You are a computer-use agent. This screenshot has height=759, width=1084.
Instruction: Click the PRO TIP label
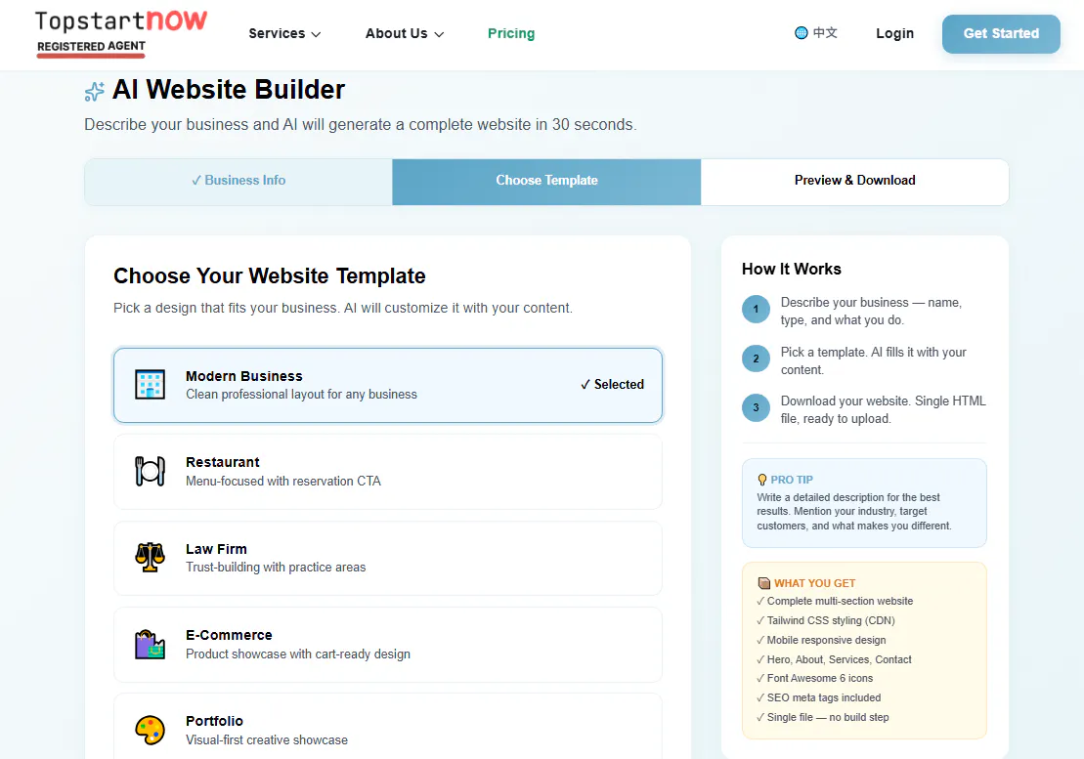pos(792,480)
